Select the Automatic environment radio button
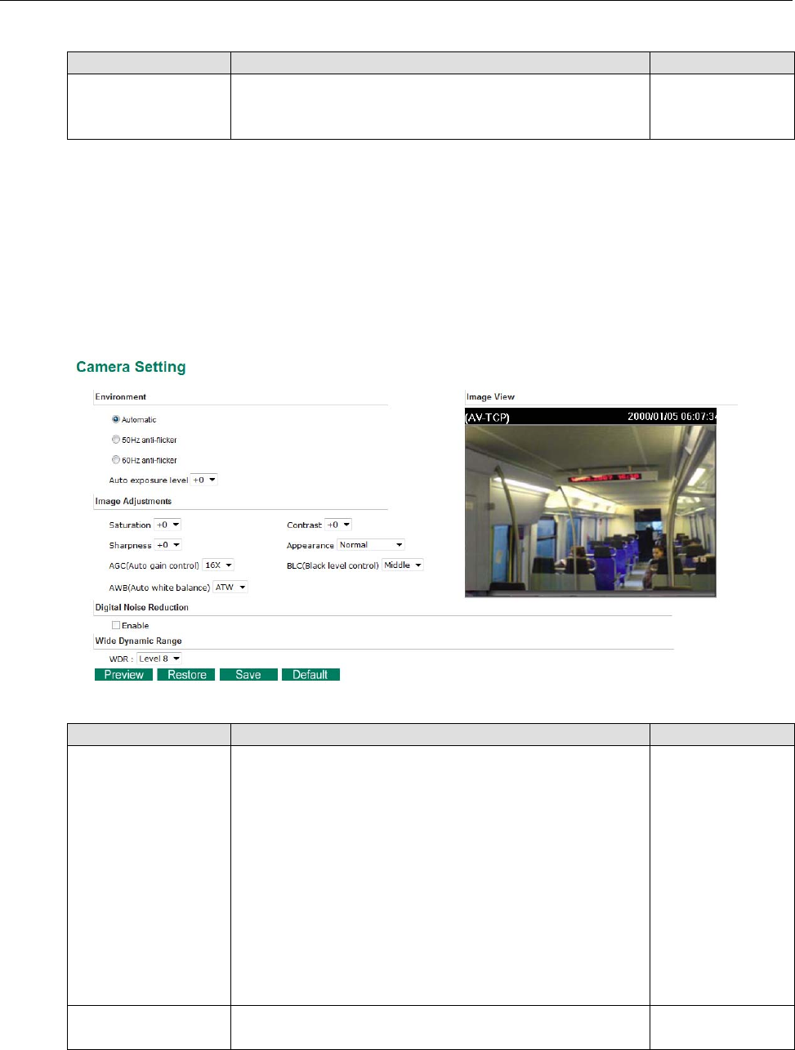Viewport: 795px width, 1050px height. [x=116, y=420]
